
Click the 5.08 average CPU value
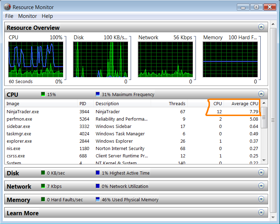click(x=254, y=119)
